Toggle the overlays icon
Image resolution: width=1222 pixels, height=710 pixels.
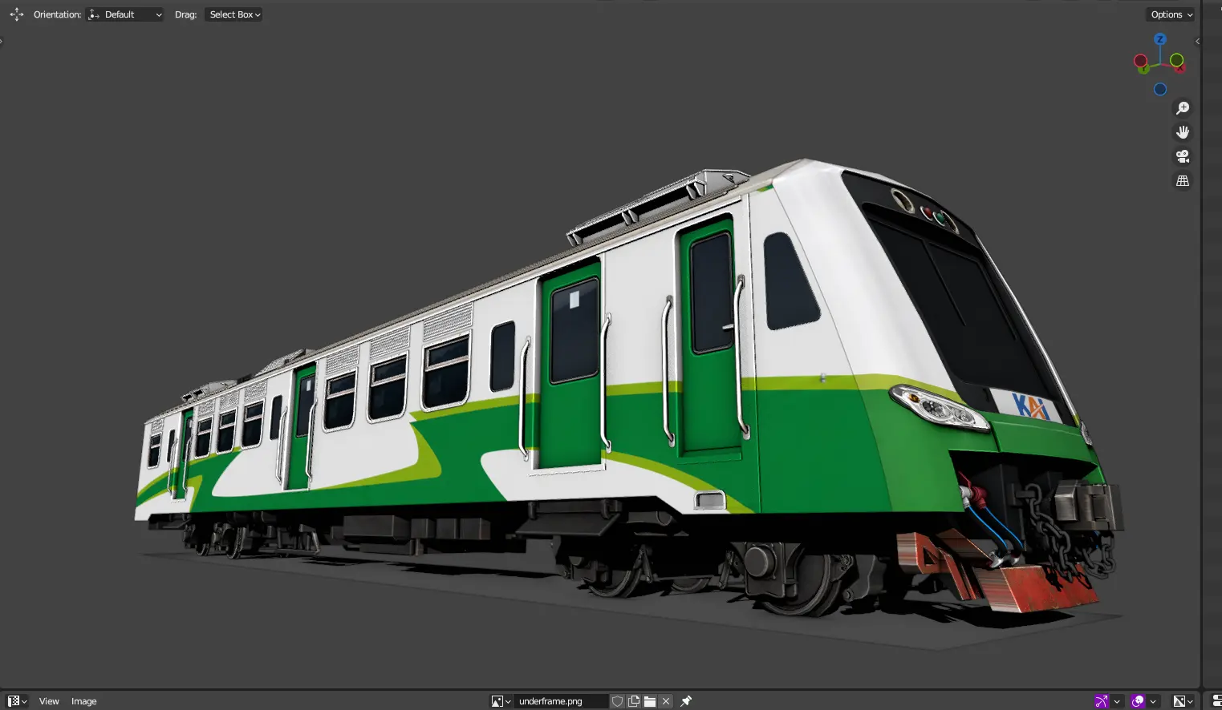point(1138,701)
